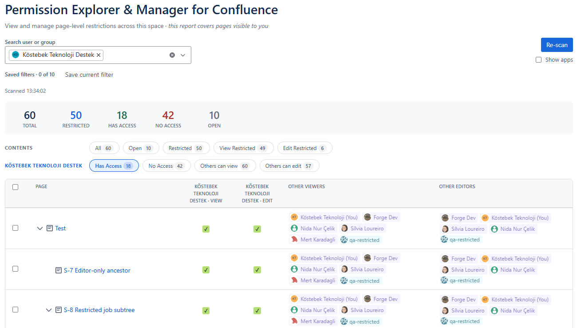Toggle edit access checkmark for Test
577x328 pixels.
[x=257, y=229]
